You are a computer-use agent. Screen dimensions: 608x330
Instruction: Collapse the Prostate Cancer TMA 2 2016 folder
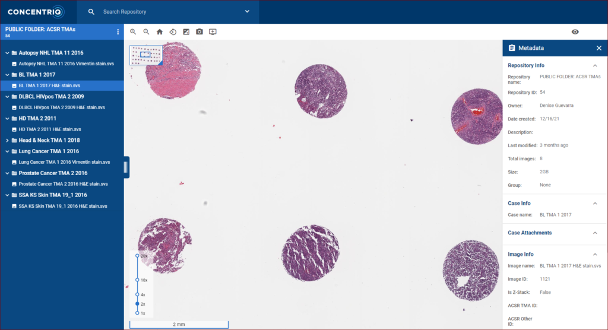7,173
